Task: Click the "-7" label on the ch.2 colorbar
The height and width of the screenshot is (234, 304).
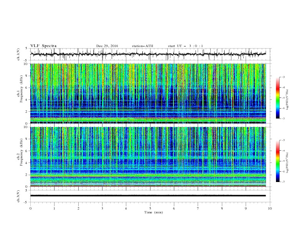Action: [283, 182]
